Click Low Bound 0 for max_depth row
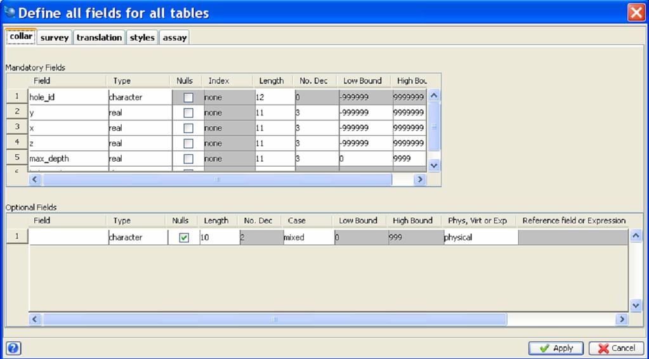Image resolution: width=649 pixels, height=359 pixels. pyautogui.click(x=366, y=159)
